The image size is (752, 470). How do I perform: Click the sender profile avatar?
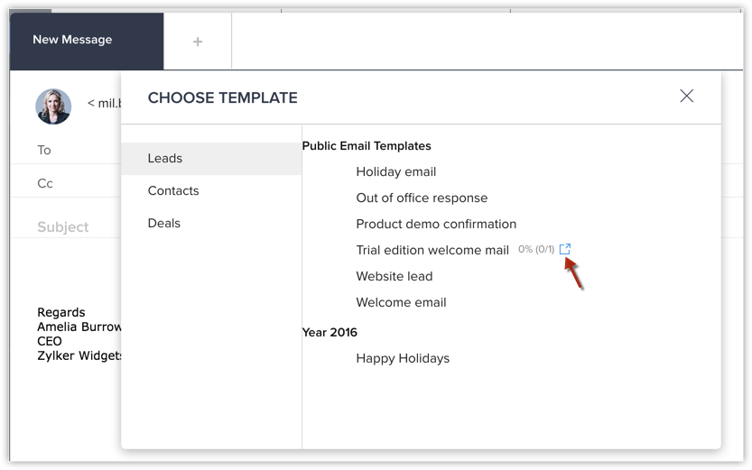coord(53,106)
